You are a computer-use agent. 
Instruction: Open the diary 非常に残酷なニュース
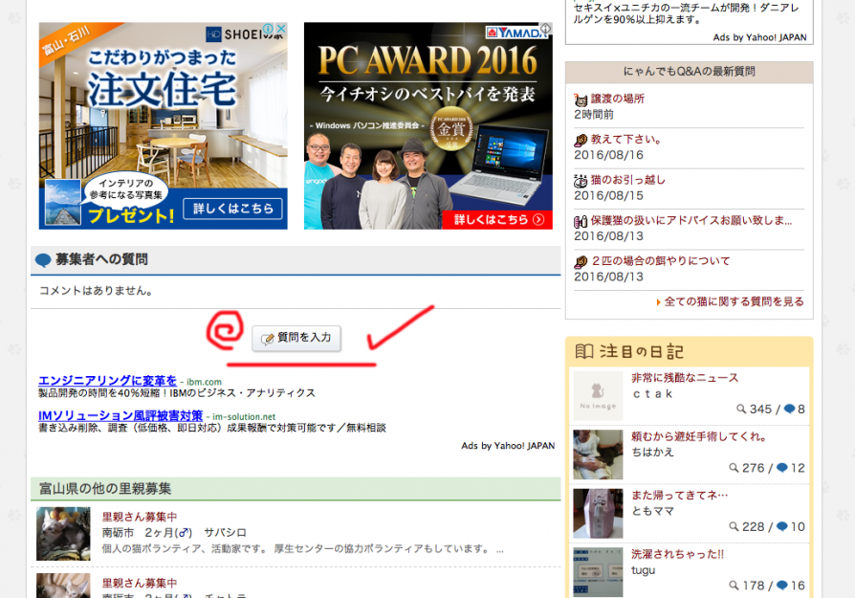(685, 378)
